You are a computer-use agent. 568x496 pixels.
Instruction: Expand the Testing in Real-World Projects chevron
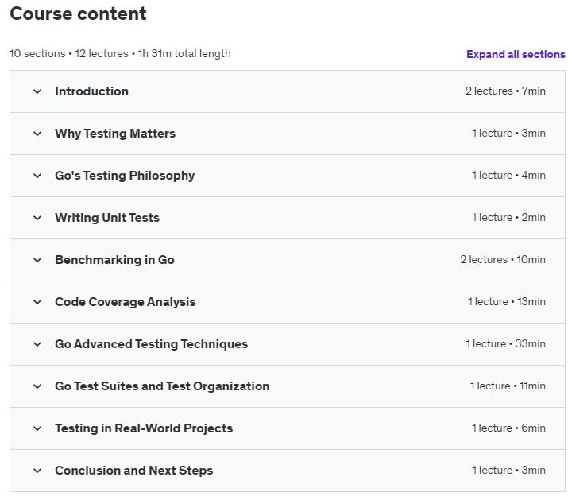pyautogui.click(x=37, y=428)
